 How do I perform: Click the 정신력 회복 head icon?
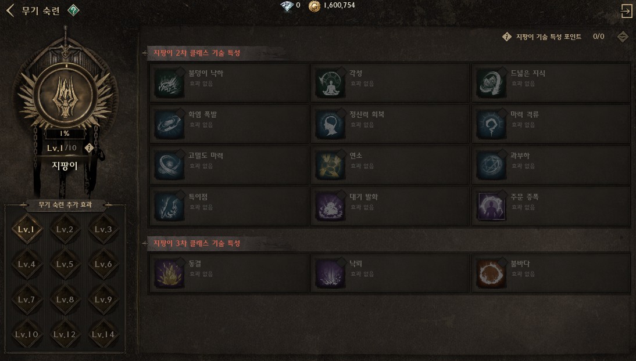click(330, 124)
